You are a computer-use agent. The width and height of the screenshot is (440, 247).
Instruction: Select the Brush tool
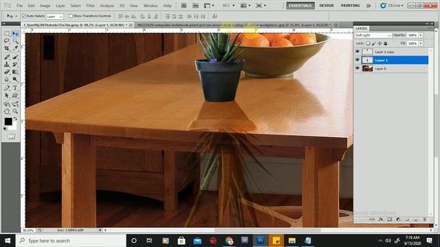point(15,57)
